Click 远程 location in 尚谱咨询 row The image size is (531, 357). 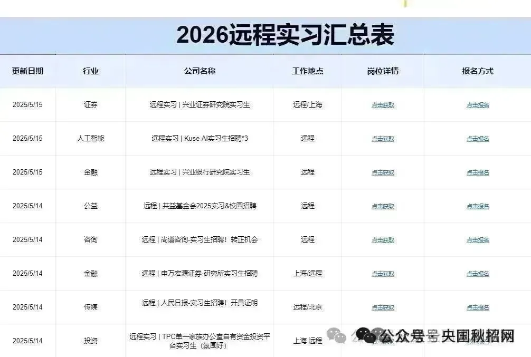308,239
